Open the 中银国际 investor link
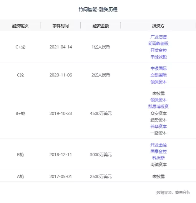 (x=158, y=68)
